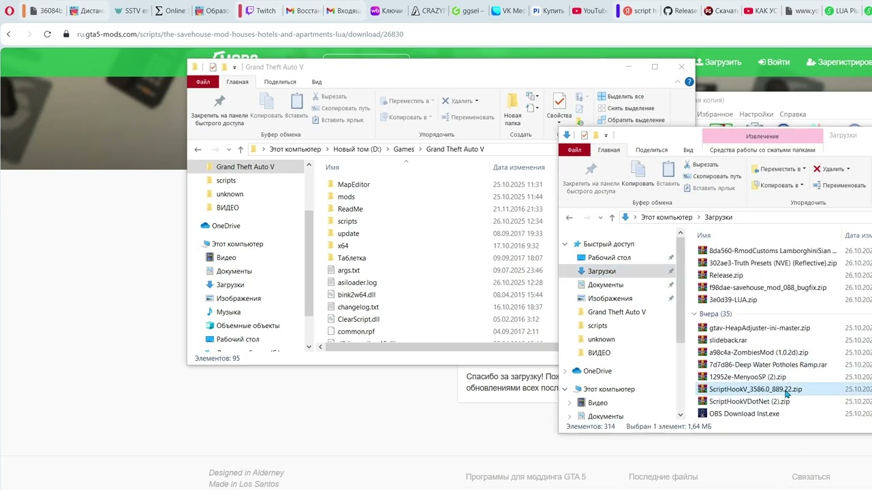Click Выделить все in Grand Theft Auto V window

click(x=621, y=97)
